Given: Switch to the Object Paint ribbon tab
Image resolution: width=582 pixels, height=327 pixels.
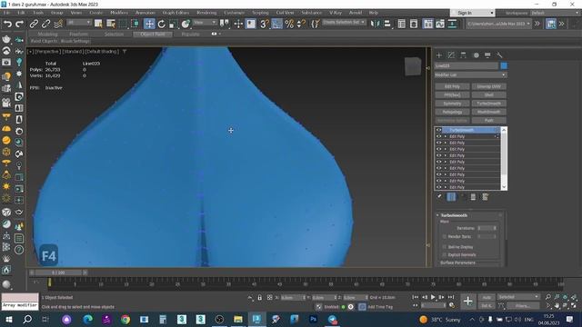Looking at the screenshot, I should [x=153, y=35].
